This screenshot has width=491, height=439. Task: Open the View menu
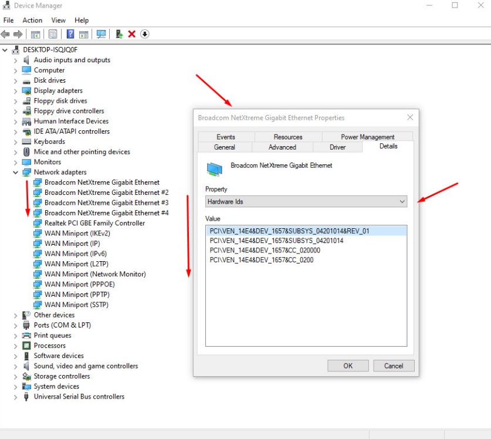tap(58, 21)
